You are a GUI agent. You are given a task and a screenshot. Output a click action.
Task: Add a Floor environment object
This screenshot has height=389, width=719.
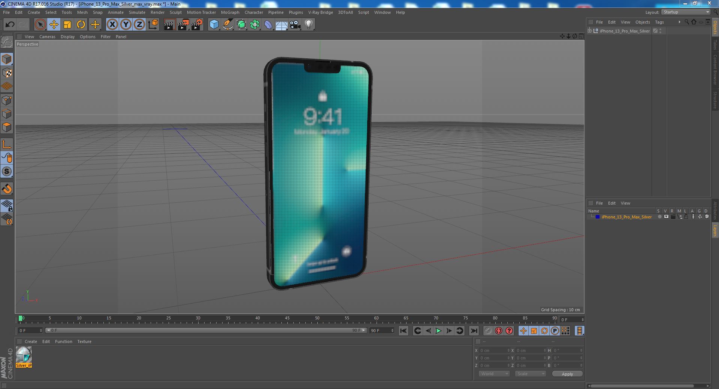click(x=281, y=25)
